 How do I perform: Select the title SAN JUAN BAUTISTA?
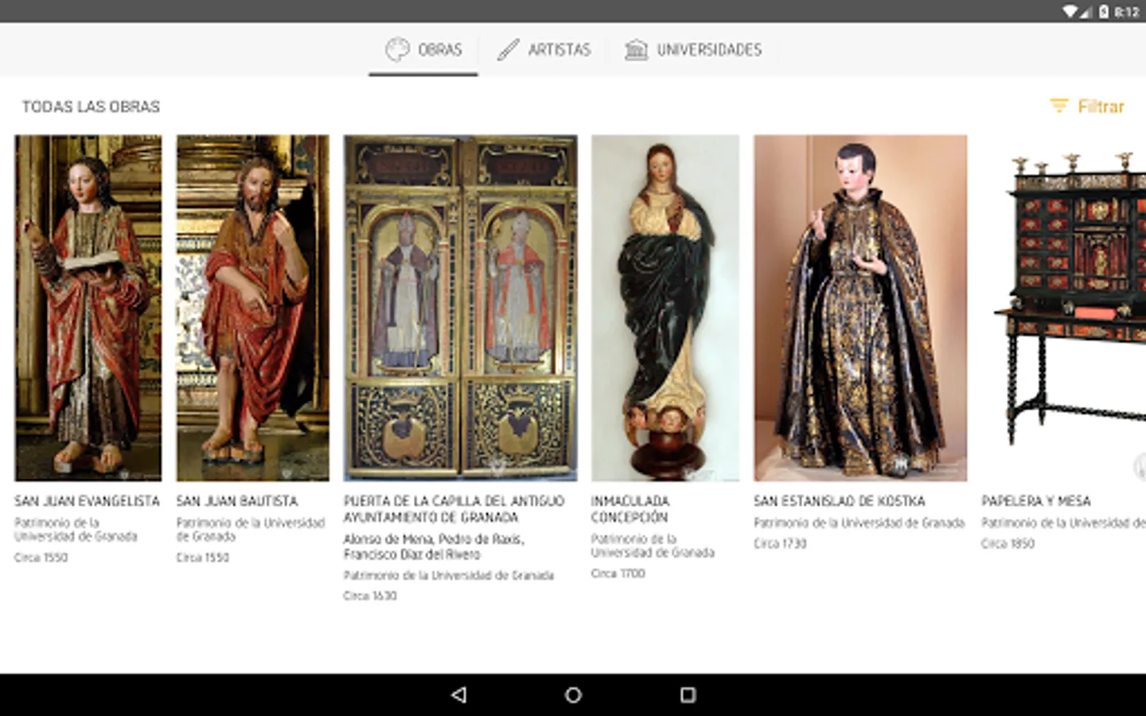(x=237, y=501)
